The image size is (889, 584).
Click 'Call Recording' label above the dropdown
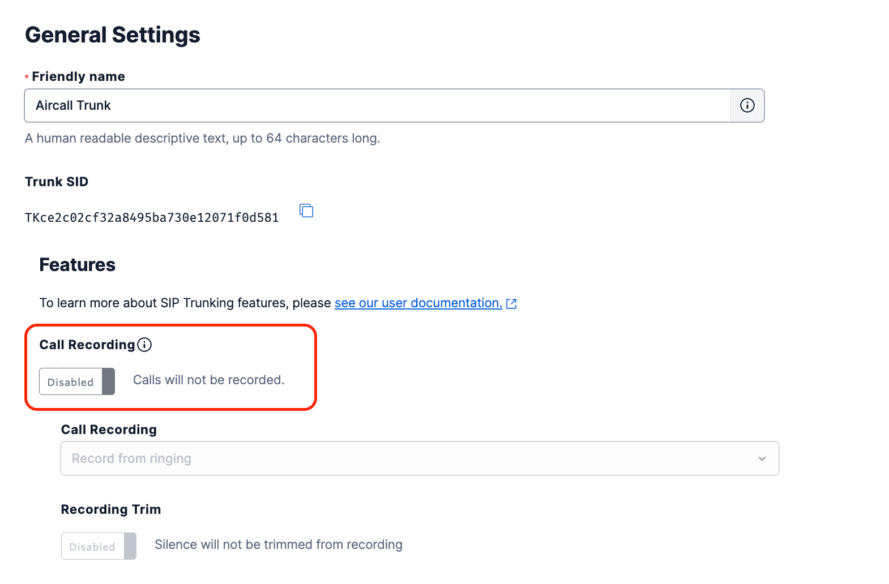[x=109, y=430]
